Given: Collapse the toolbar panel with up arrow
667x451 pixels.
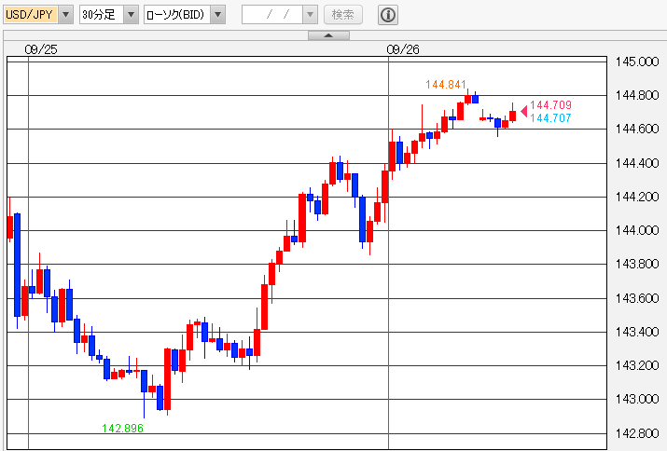Looking at the screenshot, I should coord(328,35).
